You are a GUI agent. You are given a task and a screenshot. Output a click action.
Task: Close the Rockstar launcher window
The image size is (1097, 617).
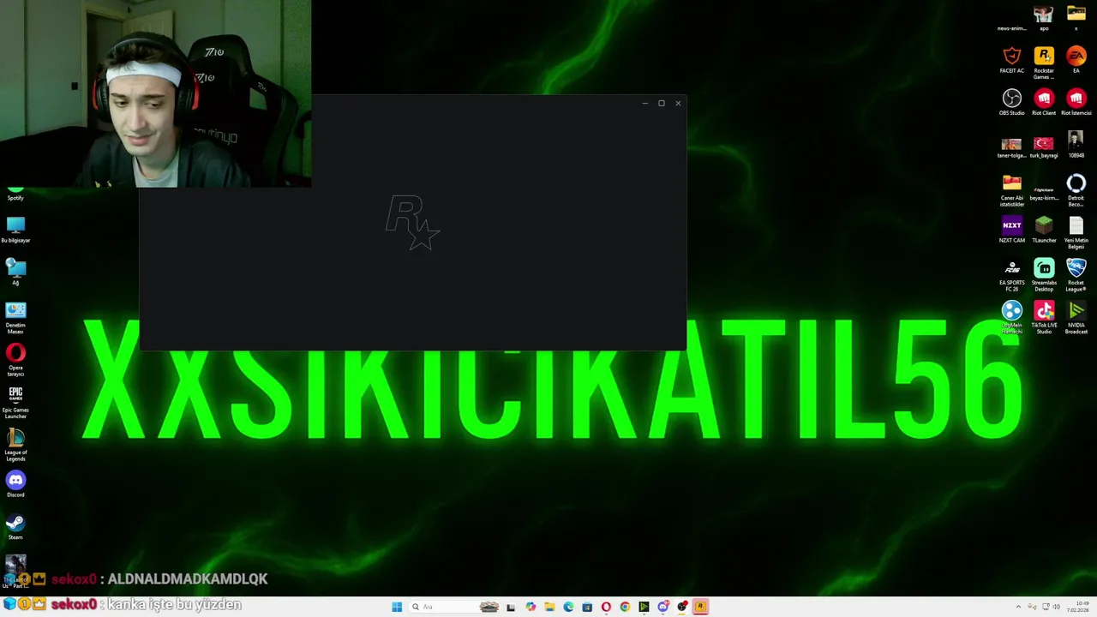coord(678,104)
